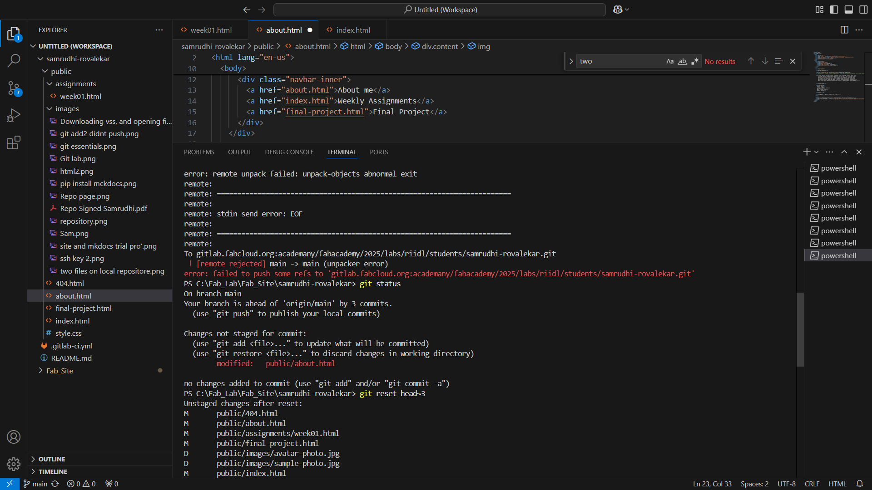872x490 pixels.
Task: Click the terminal vertical scrollbar
Action: pos(800,329)
